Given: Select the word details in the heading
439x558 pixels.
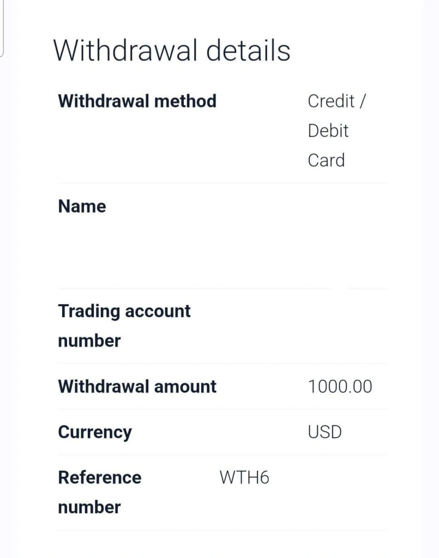Looking at the screenshot, I should [x=248, y=50].
